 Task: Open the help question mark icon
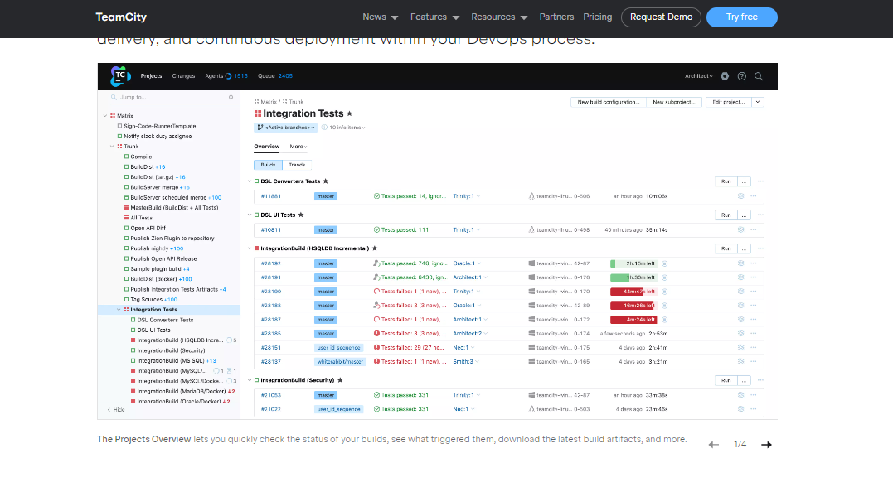741,76
